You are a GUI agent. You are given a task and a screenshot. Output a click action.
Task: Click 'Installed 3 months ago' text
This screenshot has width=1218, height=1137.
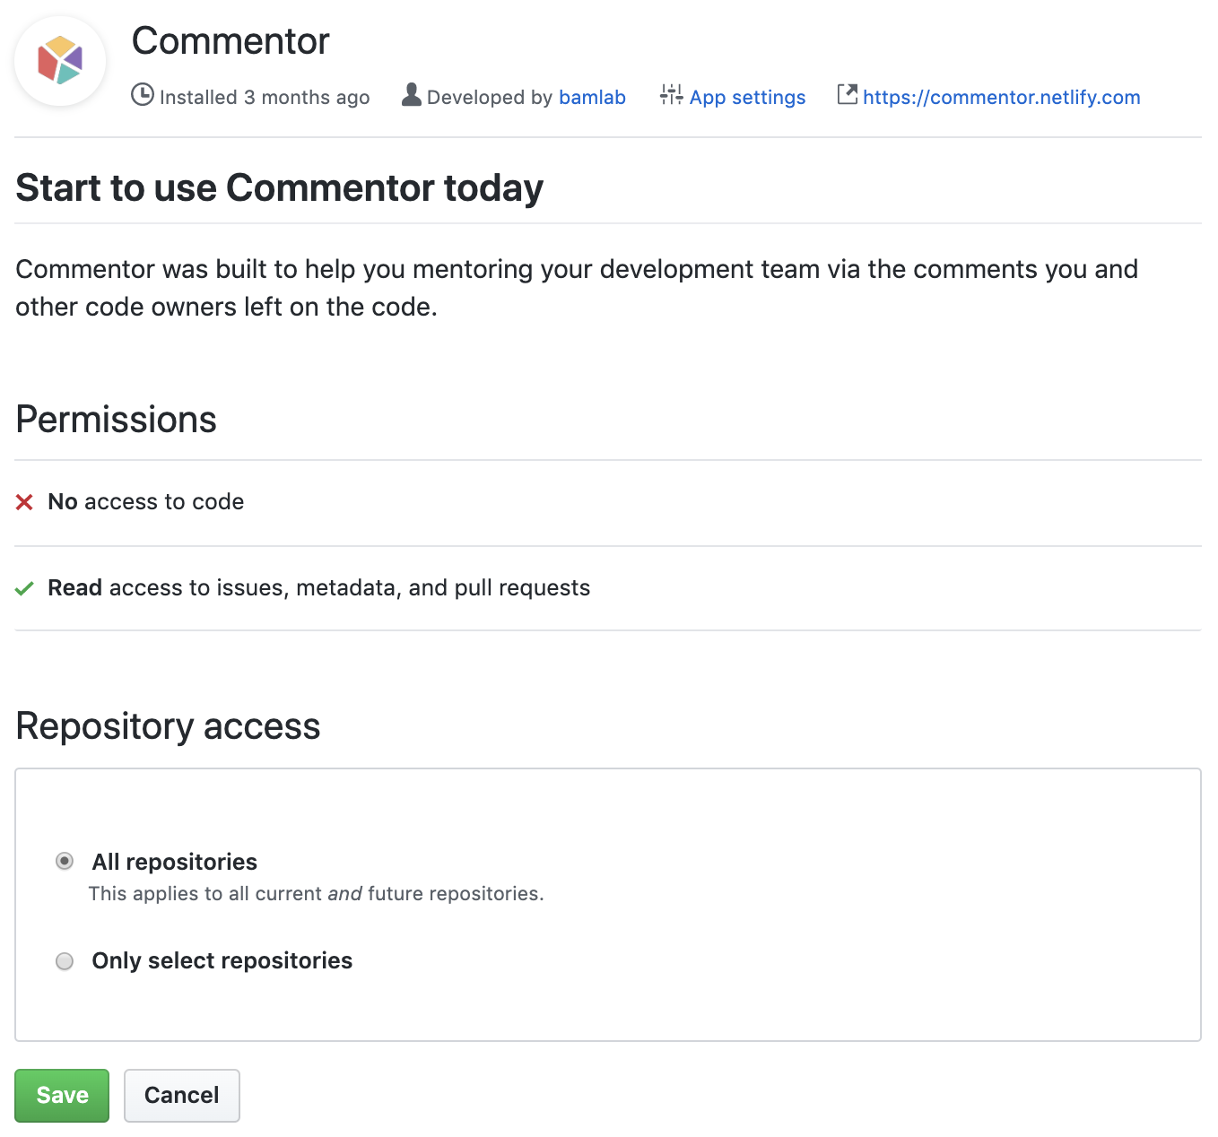pos(265,97)
